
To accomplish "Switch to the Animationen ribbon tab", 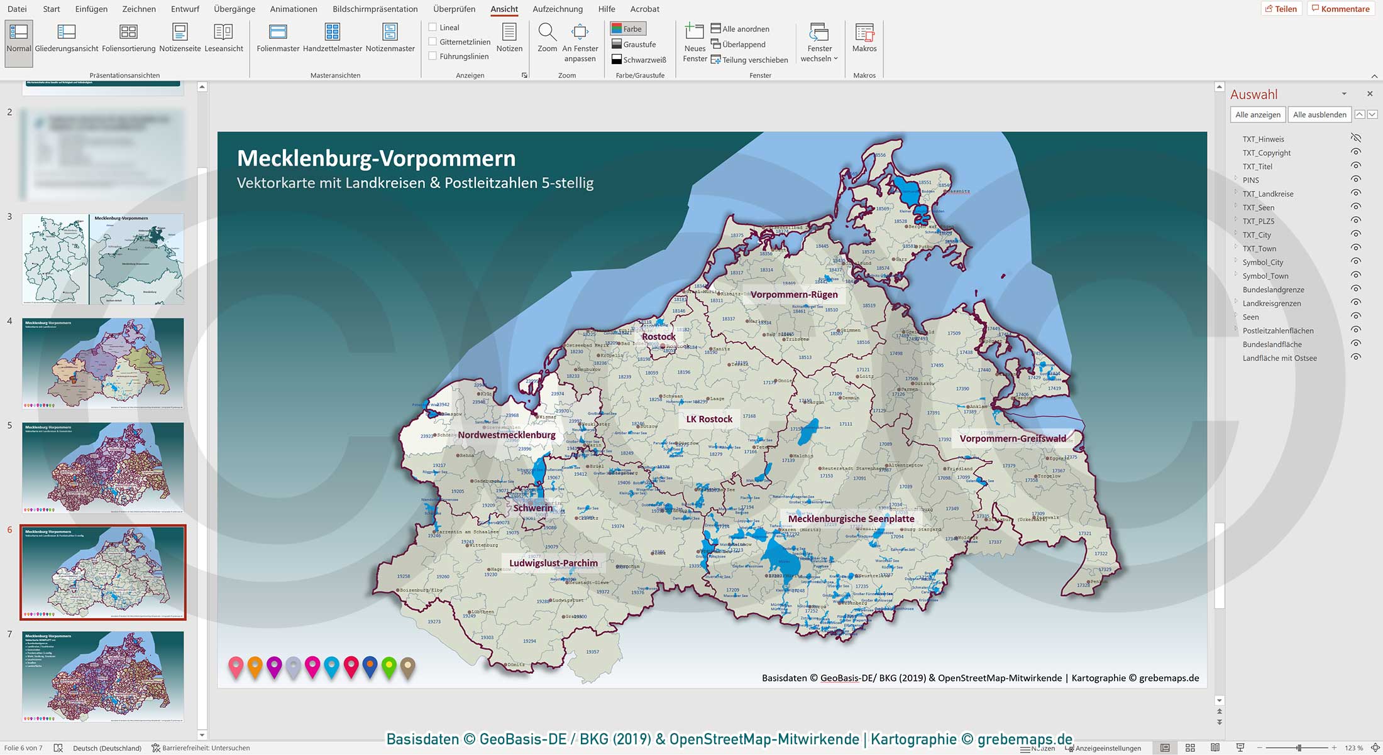I will pos(293,9).
